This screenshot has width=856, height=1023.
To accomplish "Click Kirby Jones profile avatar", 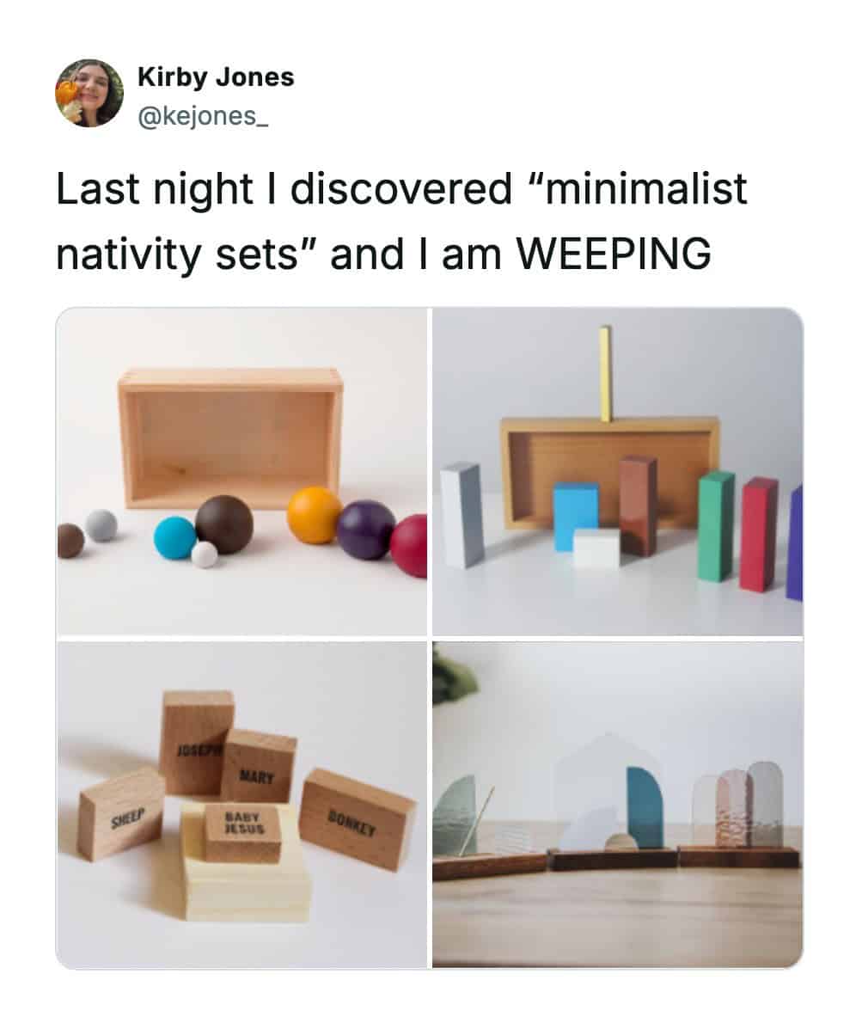I will (x=89, y=93).
